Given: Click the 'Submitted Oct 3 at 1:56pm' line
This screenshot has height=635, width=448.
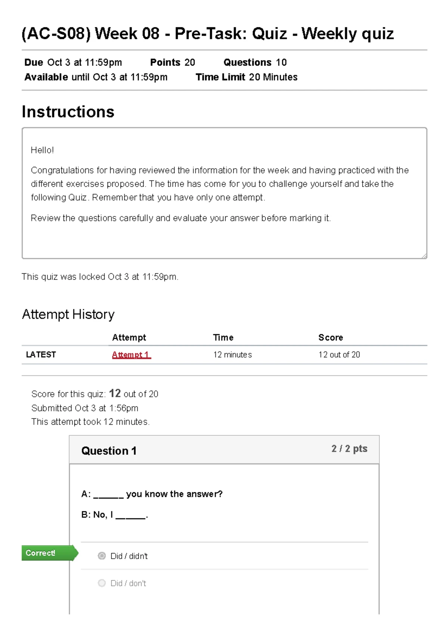Looking at the screenshot, I should (85, 408).
